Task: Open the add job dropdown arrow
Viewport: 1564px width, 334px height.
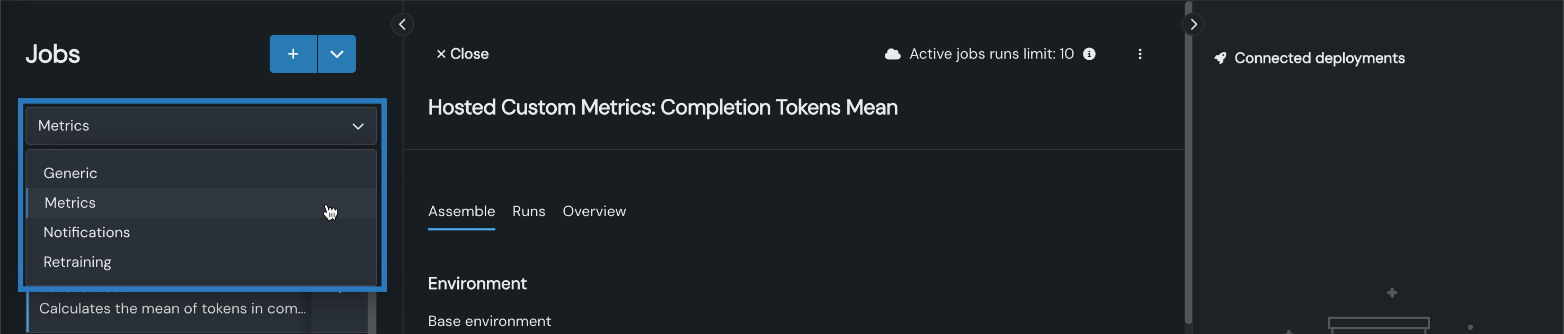Action: point(337,54)
